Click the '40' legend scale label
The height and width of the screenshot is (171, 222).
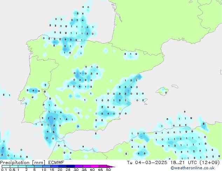click(92, 170)
